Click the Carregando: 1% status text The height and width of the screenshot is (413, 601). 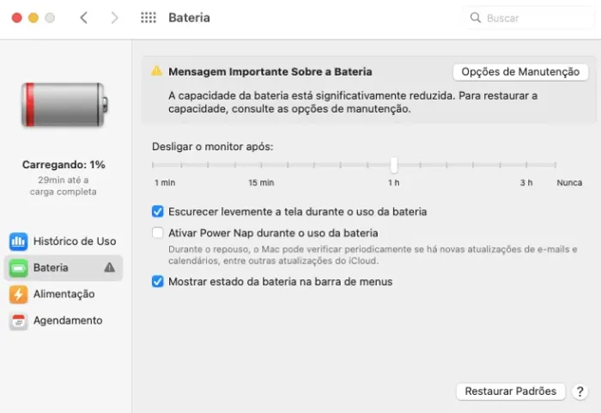[64, 165]
